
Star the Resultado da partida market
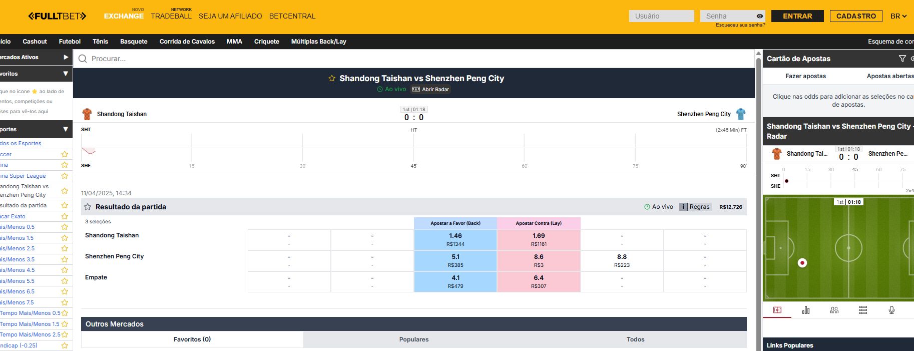[88, 207]
